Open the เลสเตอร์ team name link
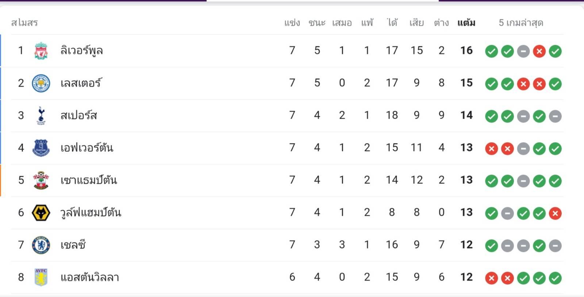Viewport: 584px width, 297px height. click(81, 83)
